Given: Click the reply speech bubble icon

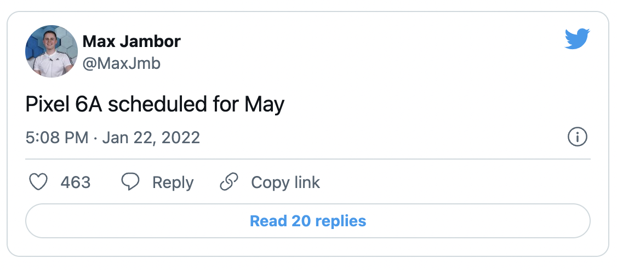Looking at the screenshot, I should click(x=130, y=182).
